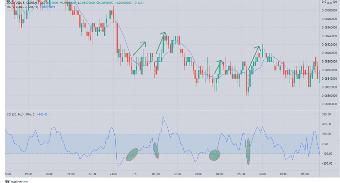Click the 06:00 time axis label
The height and width of the screenshot is (183, 340).
pyautogui.click(x=262, y=174)
